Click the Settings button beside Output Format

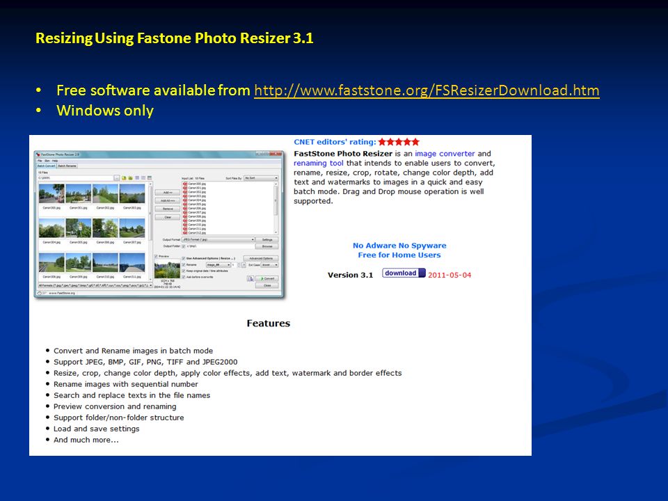tap(267, 240)
